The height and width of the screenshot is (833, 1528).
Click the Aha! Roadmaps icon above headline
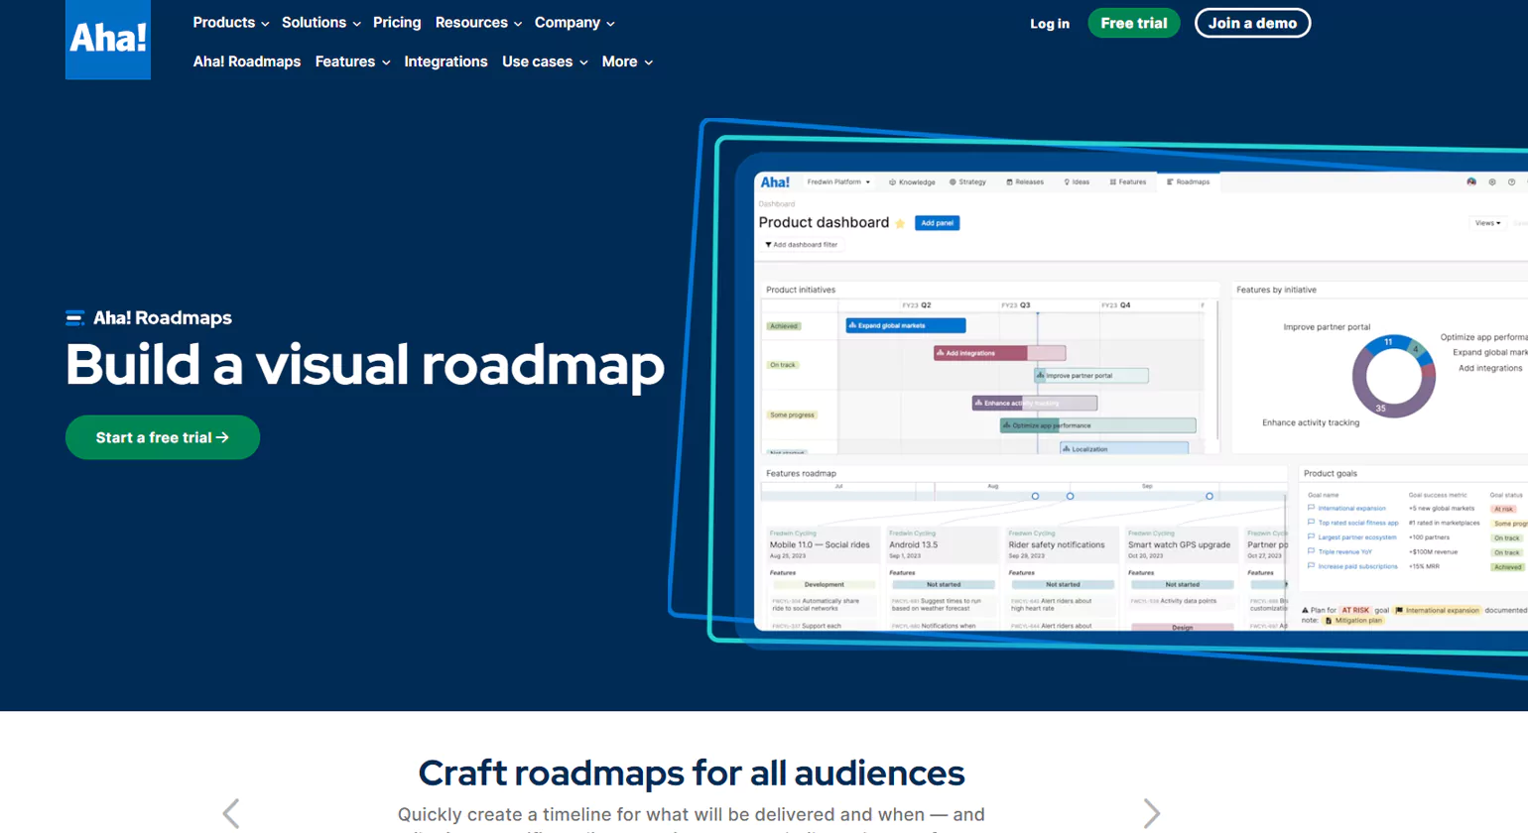point(74,318)
